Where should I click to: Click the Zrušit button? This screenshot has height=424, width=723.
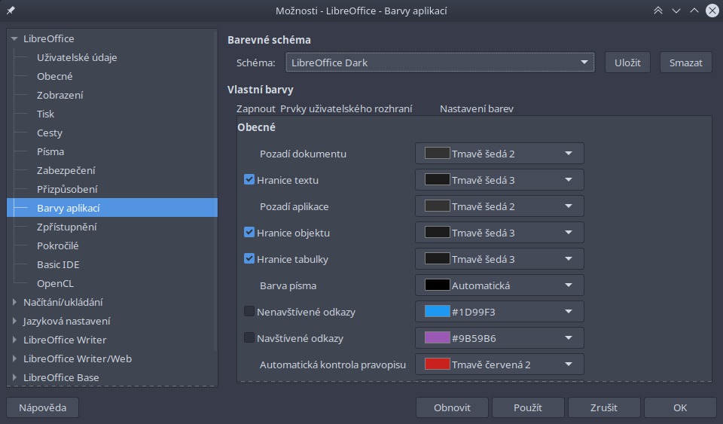coord(603,407)
